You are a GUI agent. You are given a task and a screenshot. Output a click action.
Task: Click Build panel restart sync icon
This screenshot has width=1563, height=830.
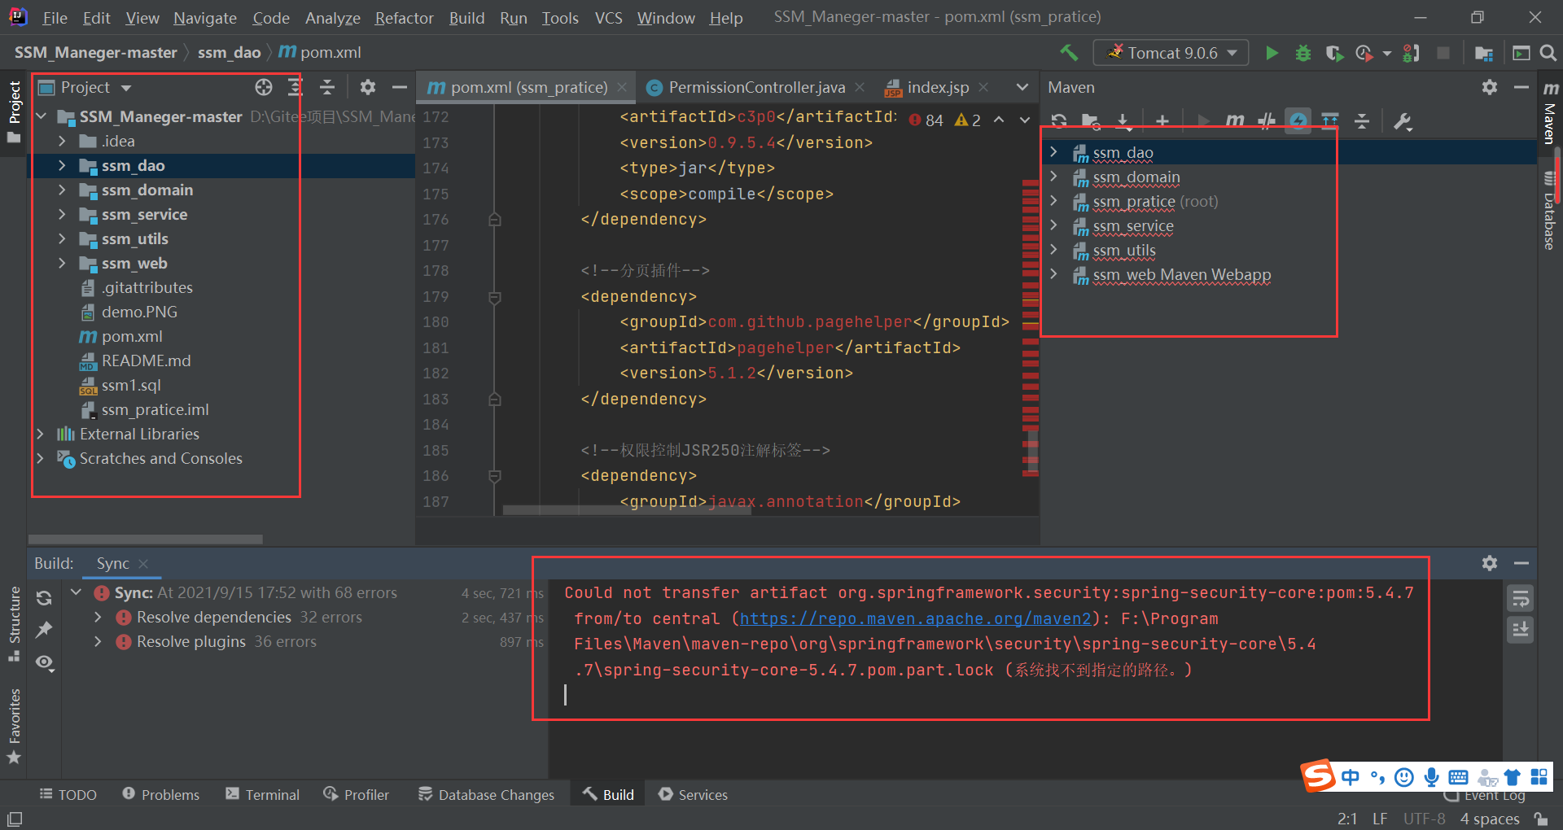click(44, 598)
